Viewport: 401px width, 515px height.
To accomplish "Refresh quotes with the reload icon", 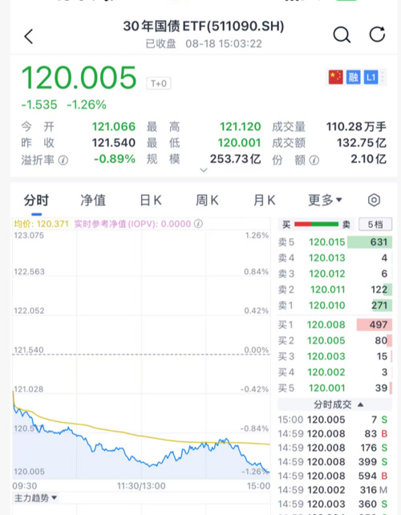I will (x=377, y=34).
